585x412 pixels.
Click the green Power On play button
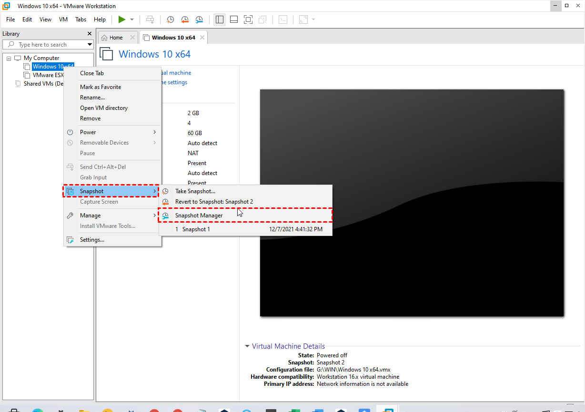click(x=122, y=20)
